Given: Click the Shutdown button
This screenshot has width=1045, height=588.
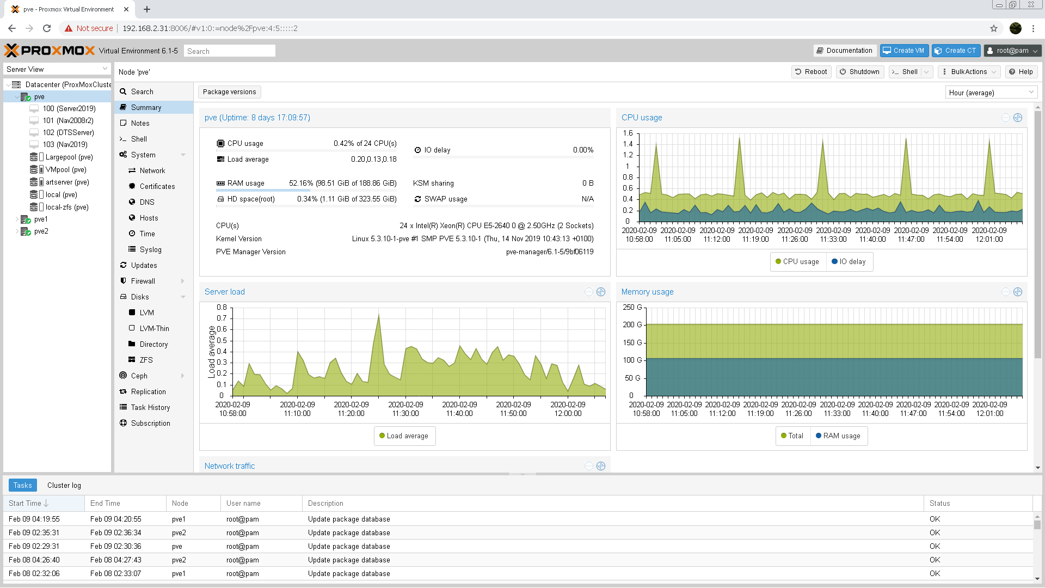Looking at the screenshot, I should 859,72.
